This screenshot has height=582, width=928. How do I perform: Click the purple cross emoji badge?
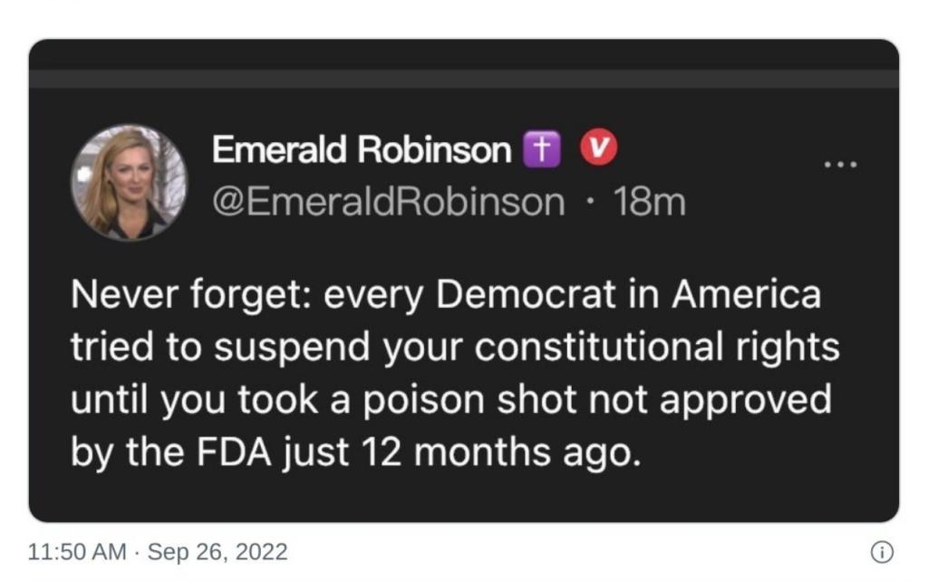(543, 149)
